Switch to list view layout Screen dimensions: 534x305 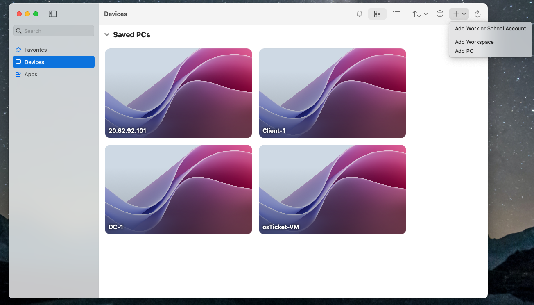[x=396, y=14]
